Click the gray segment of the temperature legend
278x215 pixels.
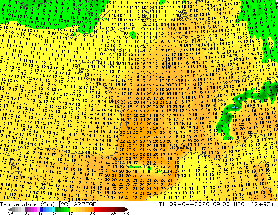18,209
